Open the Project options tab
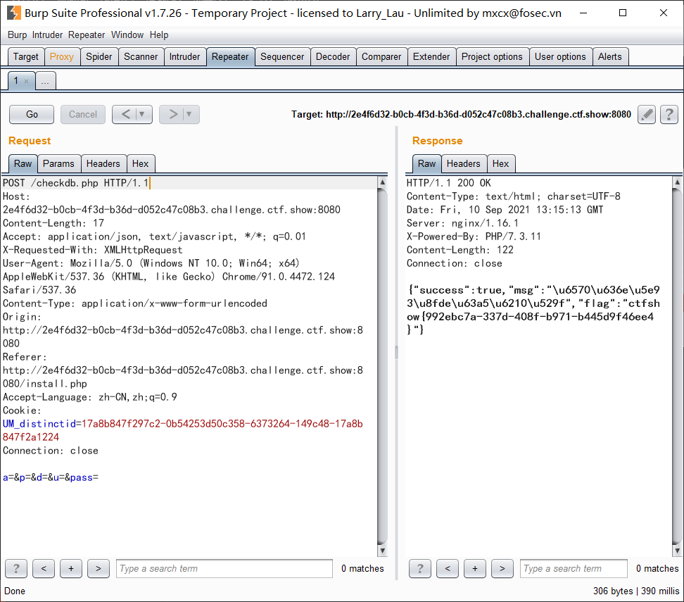This screenshot has height=602, width=684. point(492,57)
